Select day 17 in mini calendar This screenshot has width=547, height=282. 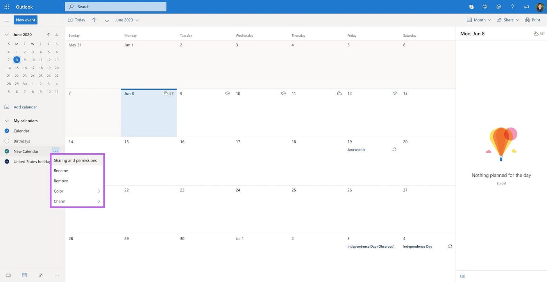(x=33, y=68)
